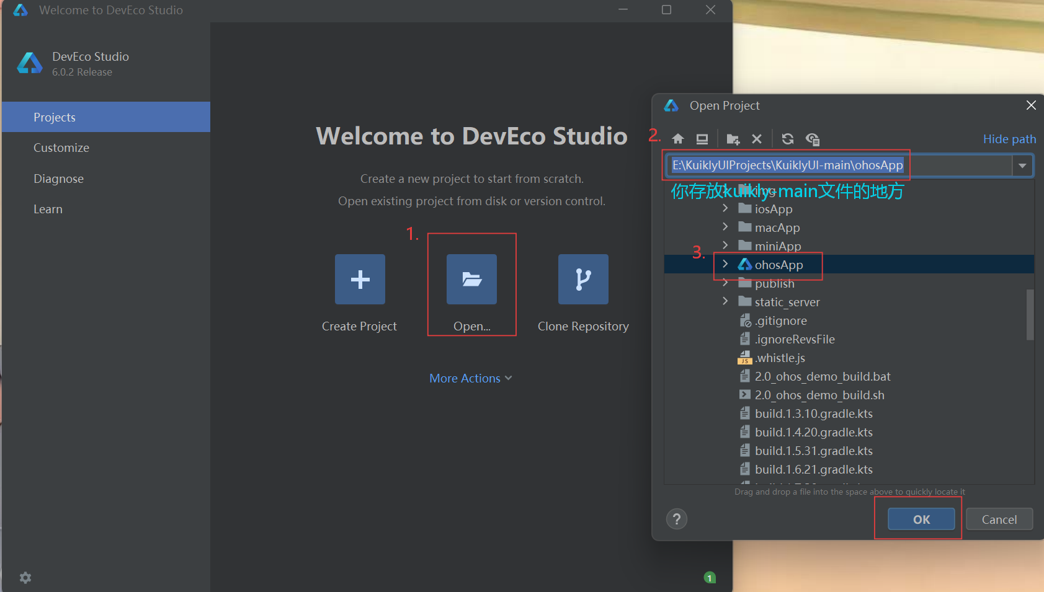Maximize the Welcome to DevEco Studio window
Screen dimensions: 1044x592
[x=667, y=9]
